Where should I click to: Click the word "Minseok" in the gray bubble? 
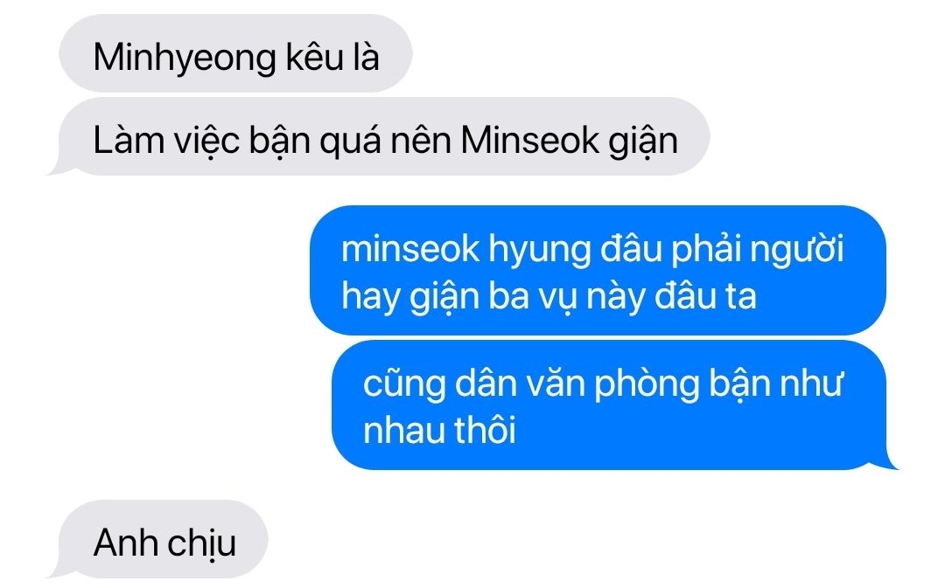pyautogui.click(x=529, y=141)
